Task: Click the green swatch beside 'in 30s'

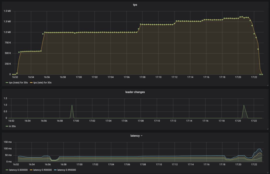Action: [x=7, y=126]
